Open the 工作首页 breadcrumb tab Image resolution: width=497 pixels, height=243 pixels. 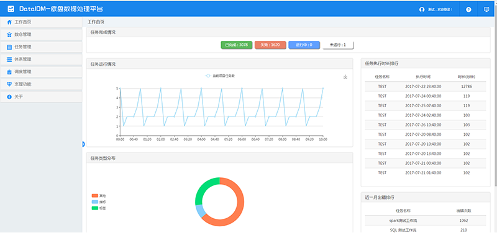(x=96, y=22)
